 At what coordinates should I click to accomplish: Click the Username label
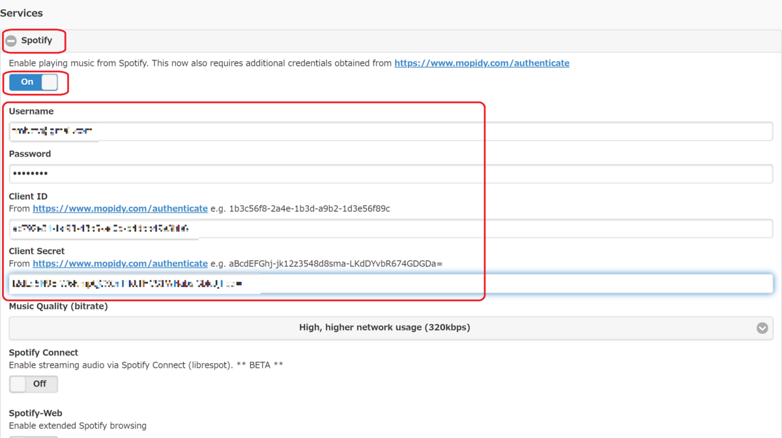[31, 111]
